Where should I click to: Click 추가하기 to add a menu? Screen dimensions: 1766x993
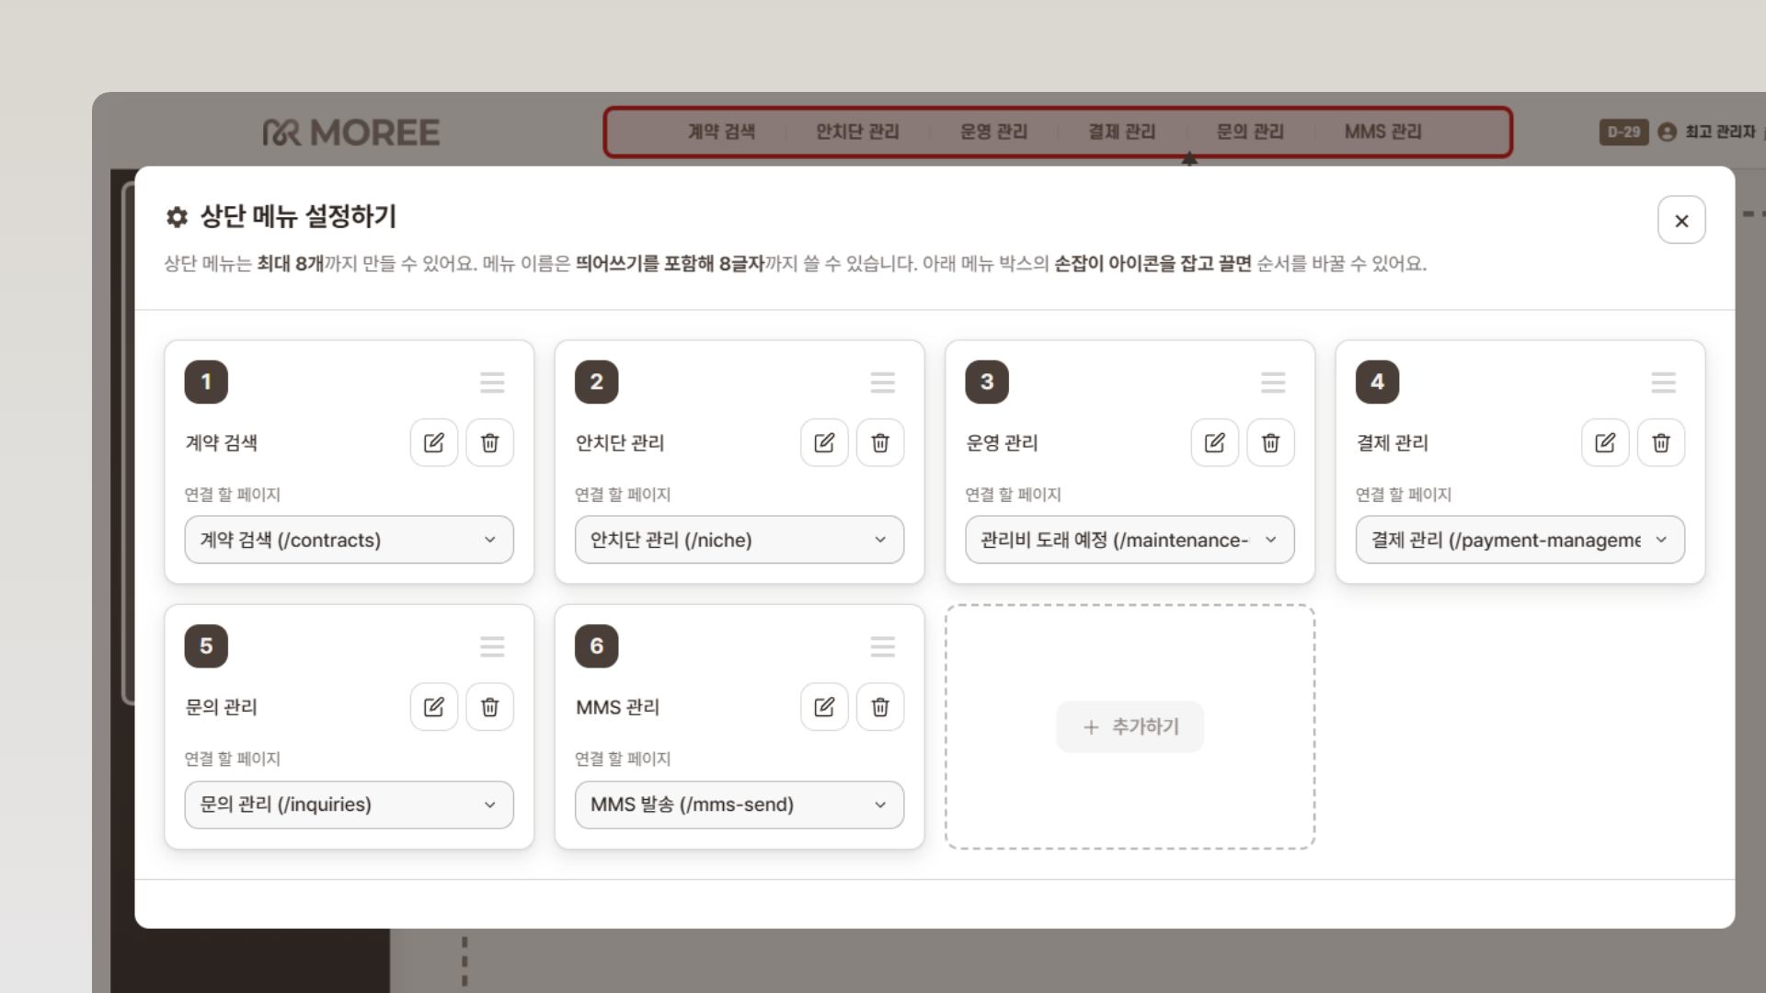coord(1130,726)
